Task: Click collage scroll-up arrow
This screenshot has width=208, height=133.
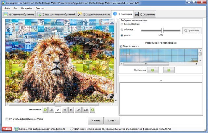Action: pos(116,21)
